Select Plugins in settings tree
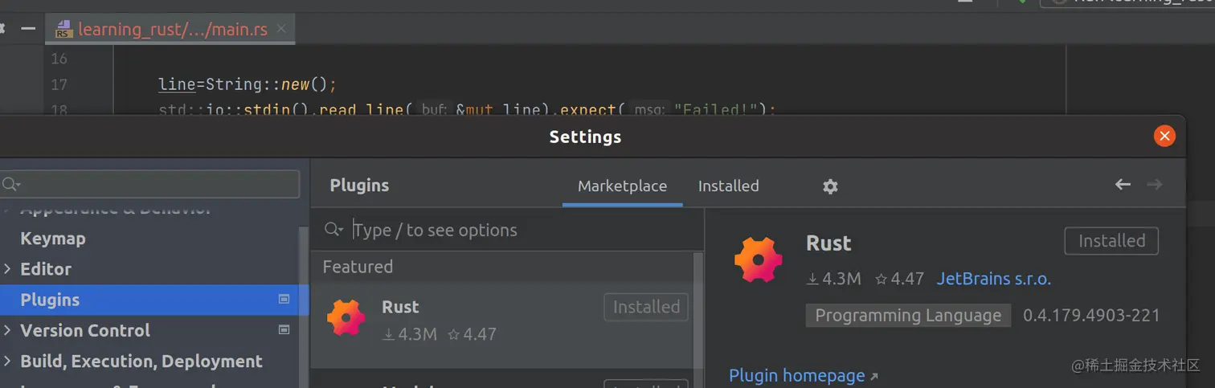 [149, 300]
